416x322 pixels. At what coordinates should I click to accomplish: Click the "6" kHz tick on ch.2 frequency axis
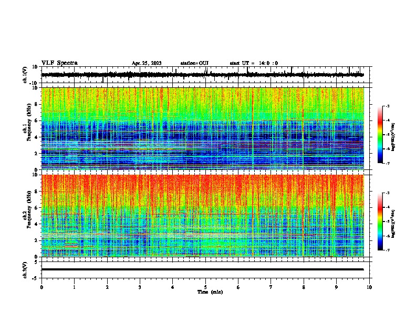click(x=36, y=208)
